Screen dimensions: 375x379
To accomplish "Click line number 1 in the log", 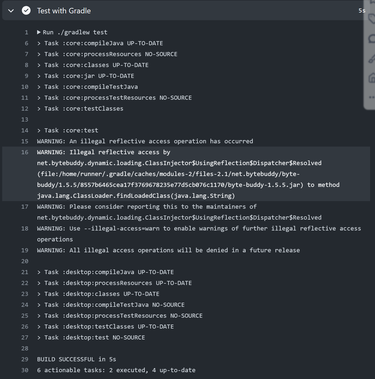I will pos(26,32).
